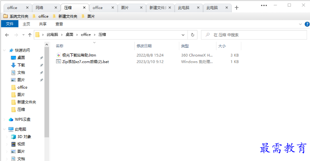Viewport: 310px width, 161px height.
Task: Switch to the 主页 ribbon tab
Action: [x=26, y=24]
